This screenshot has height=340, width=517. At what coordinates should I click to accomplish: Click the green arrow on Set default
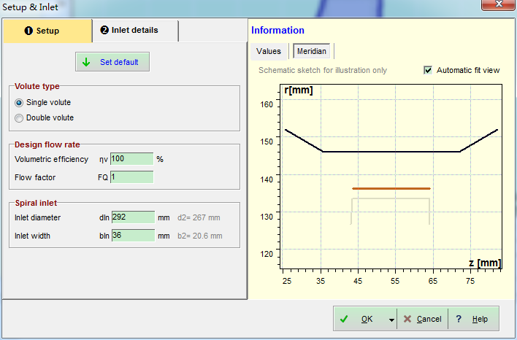[86, 62]
